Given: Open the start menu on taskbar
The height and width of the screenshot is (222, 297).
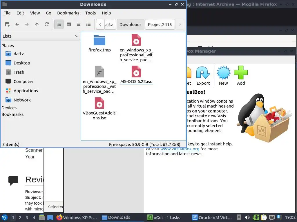Looking at the screenshot, I should pyautogui.click(x=5, y=217).
